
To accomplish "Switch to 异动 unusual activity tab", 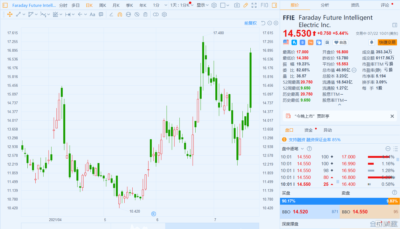I will pyautogui.click(x=328, y=130).
